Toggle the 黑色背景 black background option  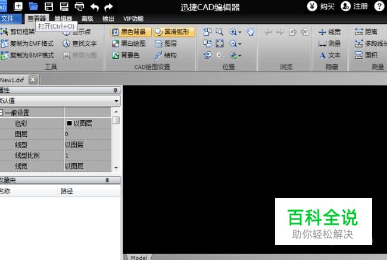point(129,32)
